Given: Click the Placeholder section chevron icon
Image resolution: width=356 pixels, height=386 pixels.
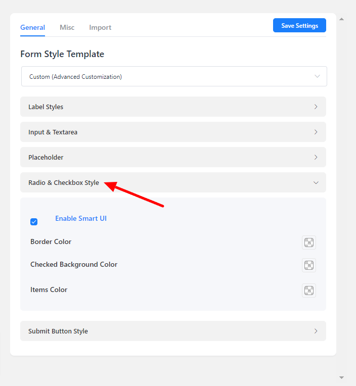Looking at the screenshot, I should click(x=316, y=157).
